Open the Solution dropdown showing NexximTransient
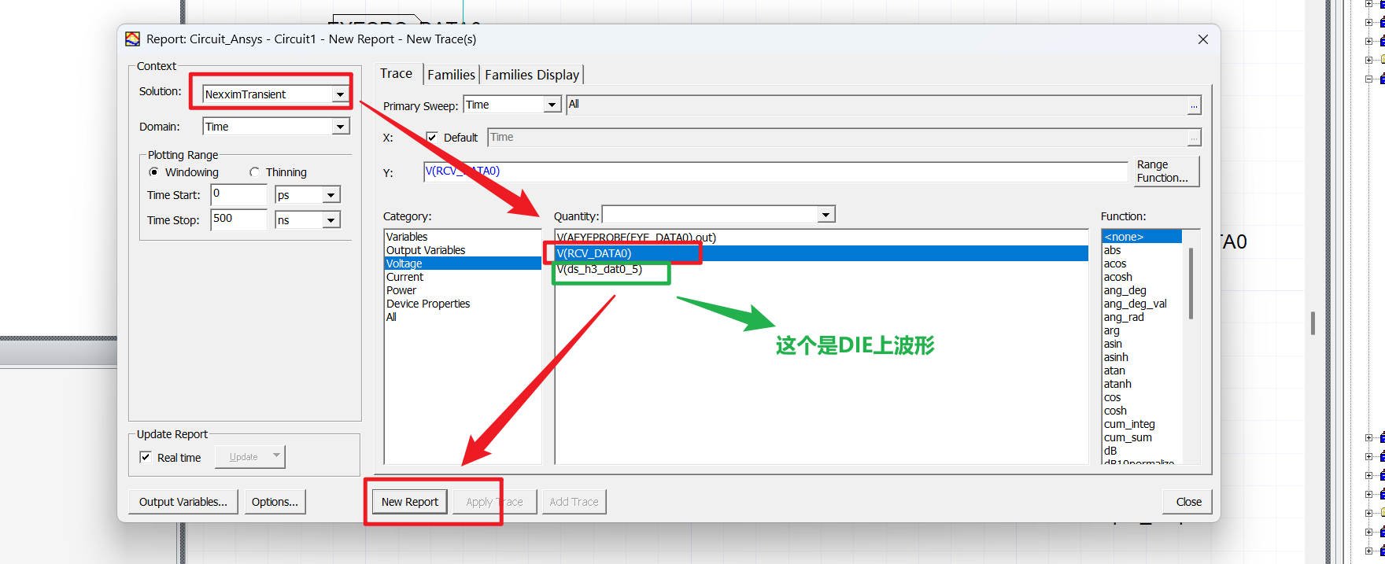Viewport: 1385px width, 564px height. pos(340,94)
